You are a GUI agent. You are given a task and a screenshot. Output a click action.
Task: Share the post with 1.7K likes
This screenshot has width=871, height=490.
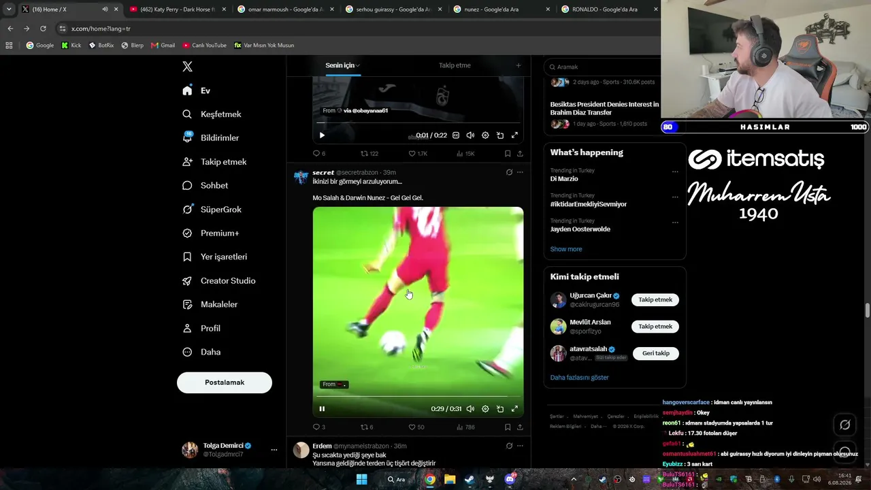click(x=520, y=154)
